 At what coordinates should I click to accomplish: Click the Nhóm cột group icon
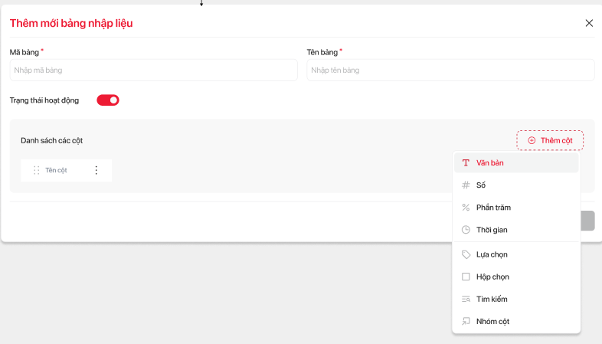[466, 322]
